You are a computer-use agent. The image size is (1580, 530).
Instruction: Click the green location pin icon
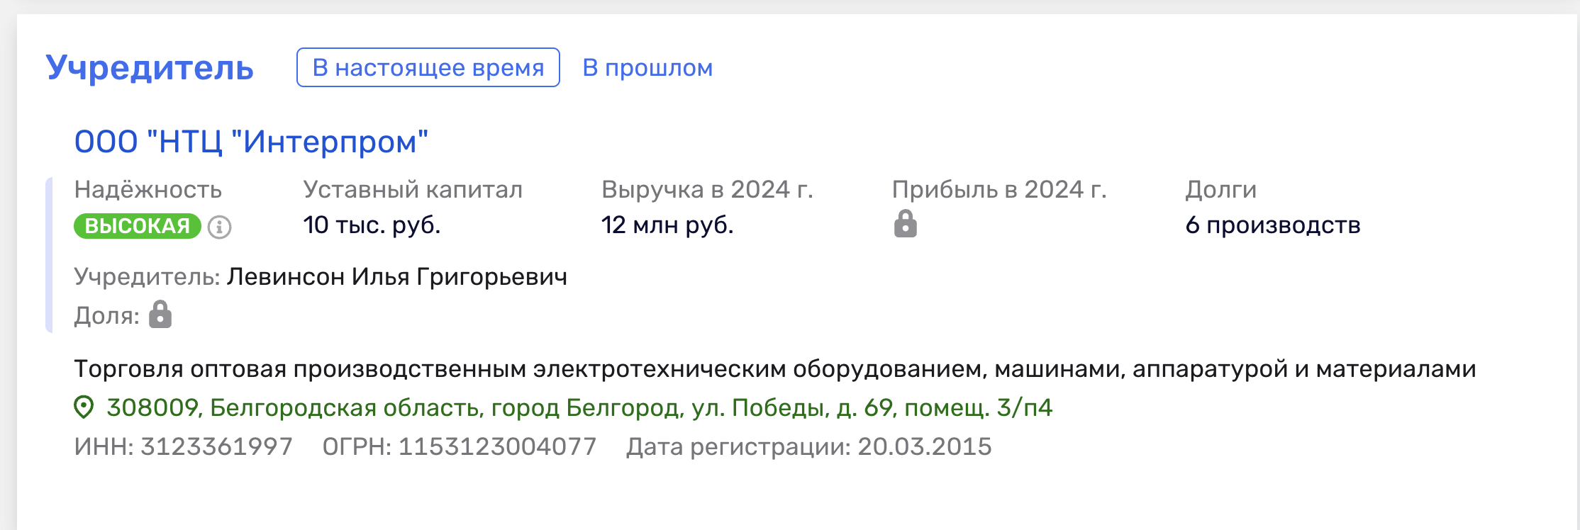pyautogui.click(x=84, y=407)
